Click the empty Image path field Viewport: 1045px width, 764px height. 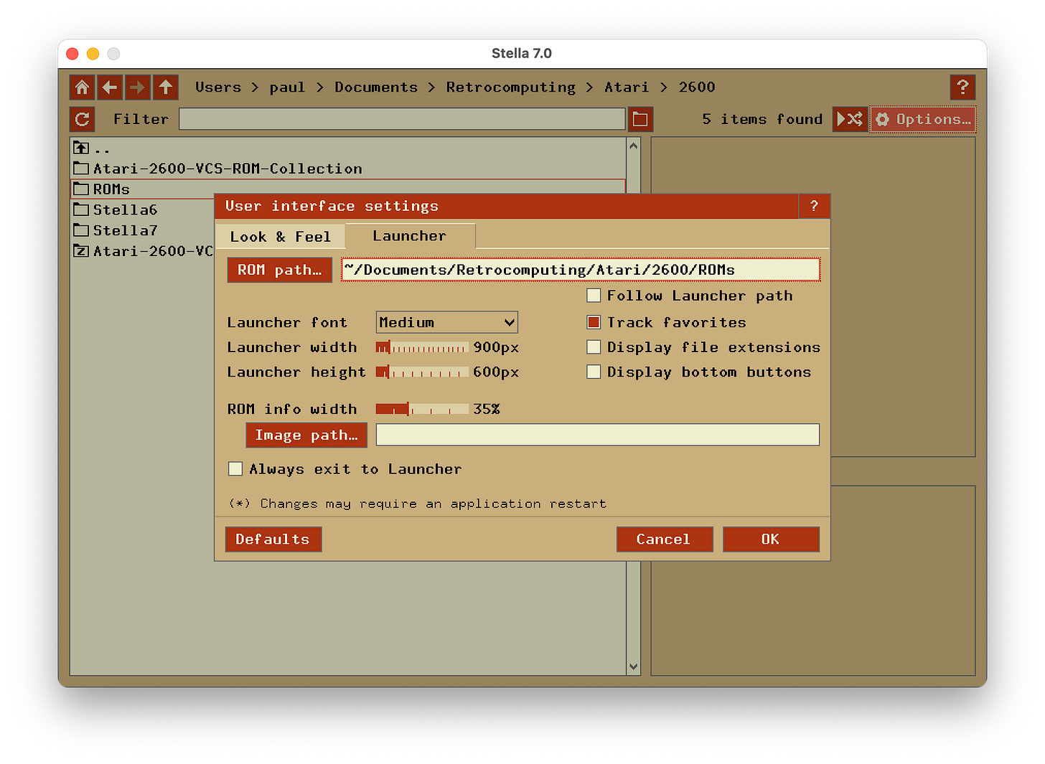tap(597, 435)
